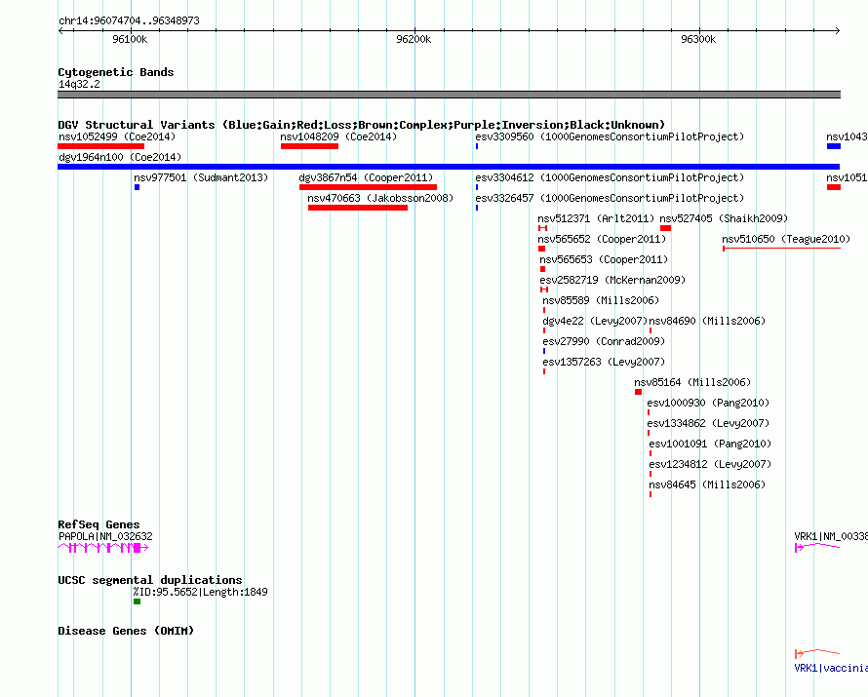Screen dimensions: 868x697
Task: Select the magenta PAPOLA gene model glyph
Action: (103, 548)
